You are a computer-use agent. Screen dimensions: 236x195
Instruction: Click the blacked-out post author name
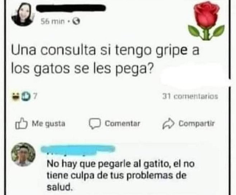click(71, 8)
